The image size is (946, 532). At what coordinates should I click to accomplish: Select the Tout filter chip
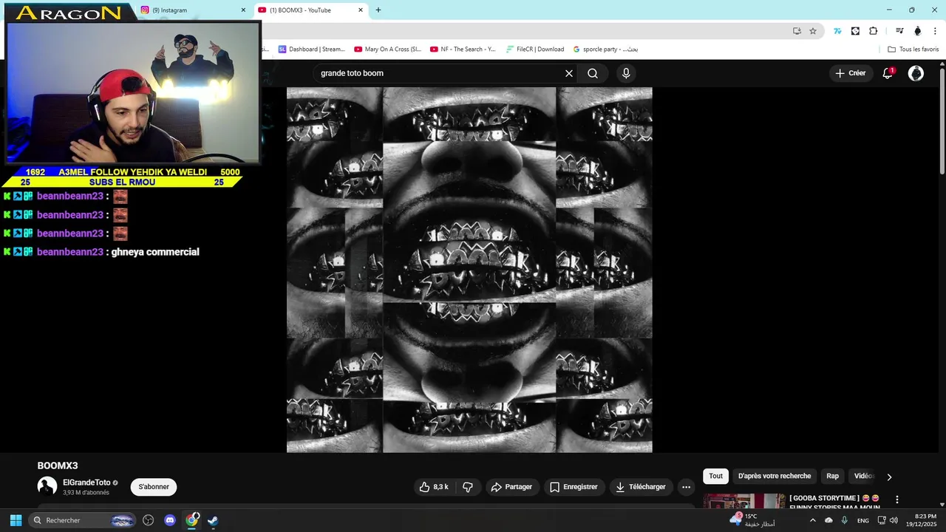tap(715, 477)
